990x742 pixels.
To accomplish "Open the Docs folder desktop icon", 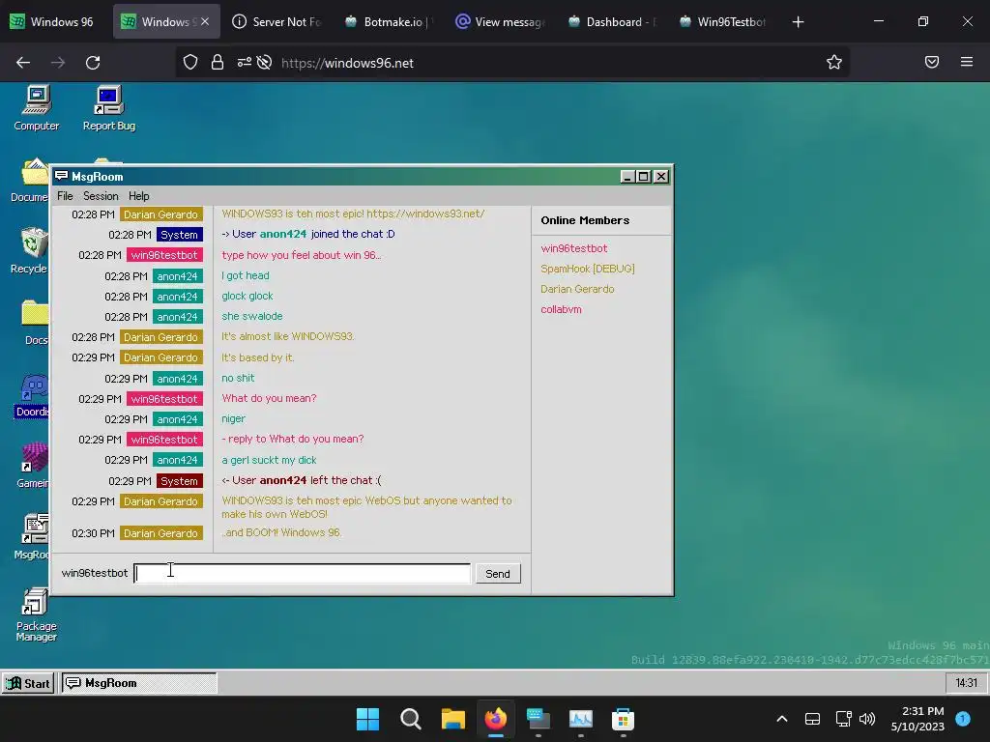I will 34,323.
